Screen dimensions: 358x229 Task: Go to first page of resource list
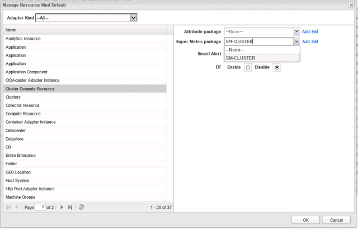(8, 207)
